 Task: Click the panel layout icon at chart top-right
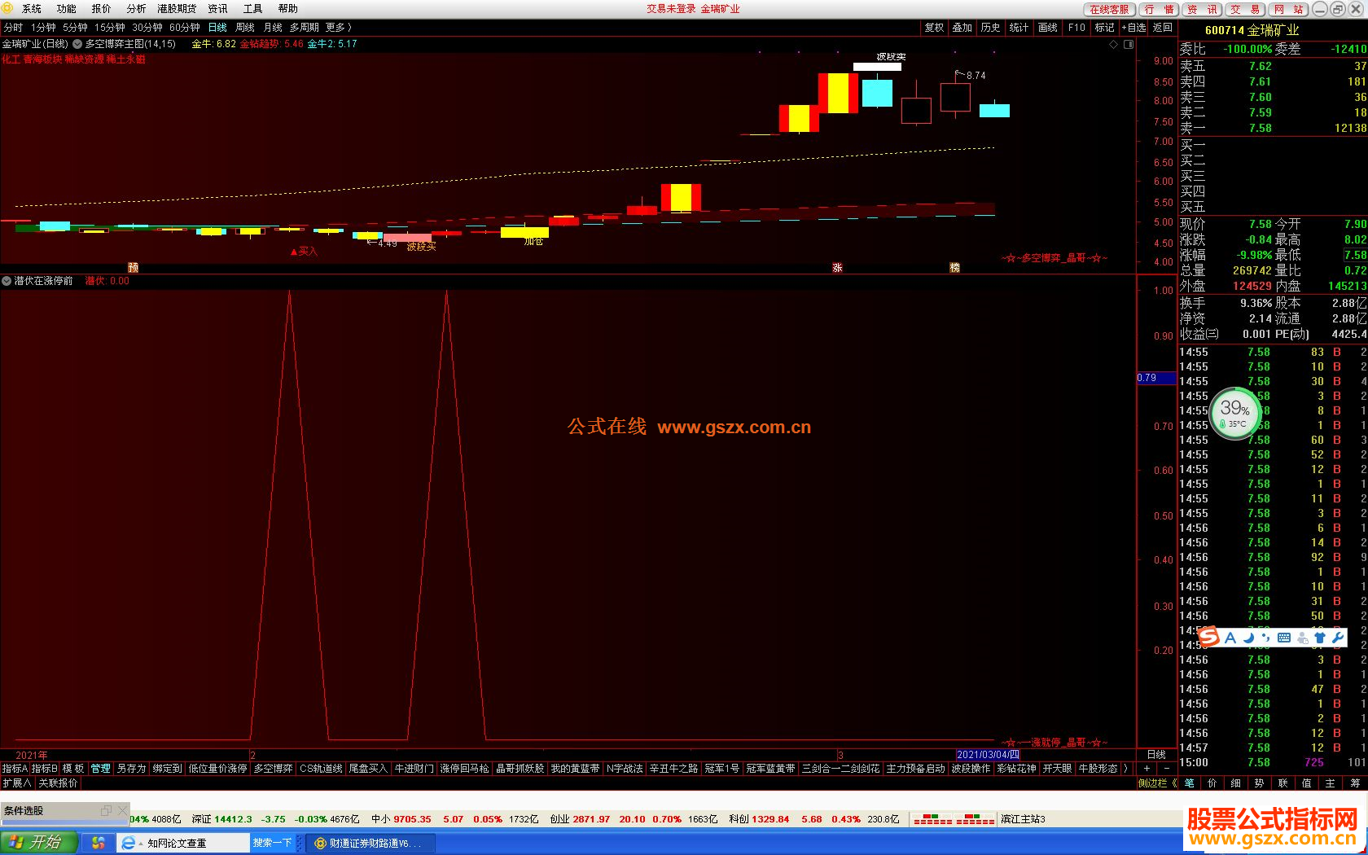[1129, 45]
